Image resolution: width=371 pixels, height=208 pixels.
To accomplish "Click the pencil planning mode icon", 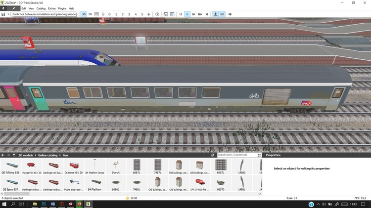I will (x=14, y=8).
